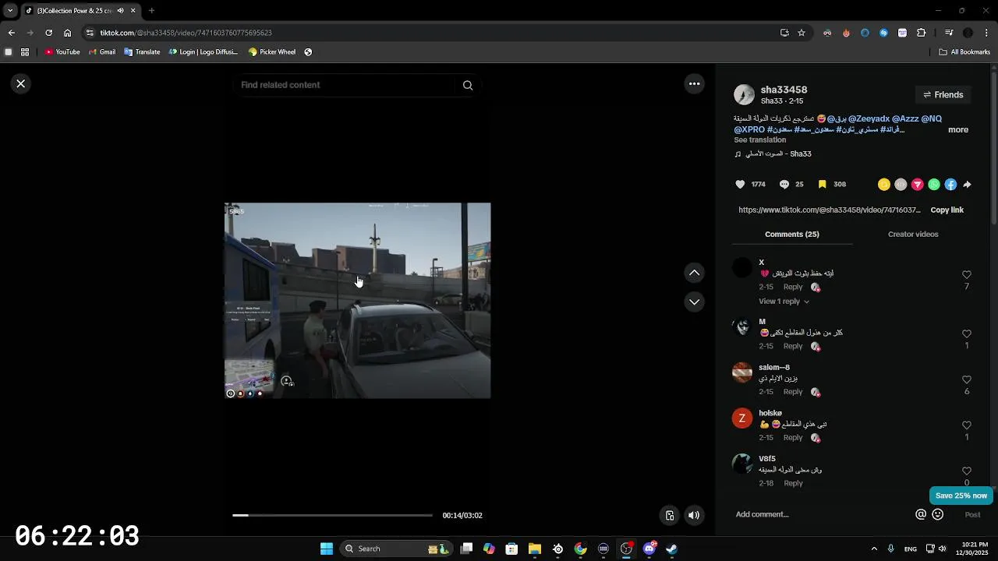Close the TikTok video viewer

[21, 83]
